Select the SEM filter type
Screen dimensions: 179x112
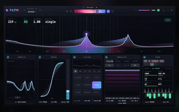[x=87, y=78]
